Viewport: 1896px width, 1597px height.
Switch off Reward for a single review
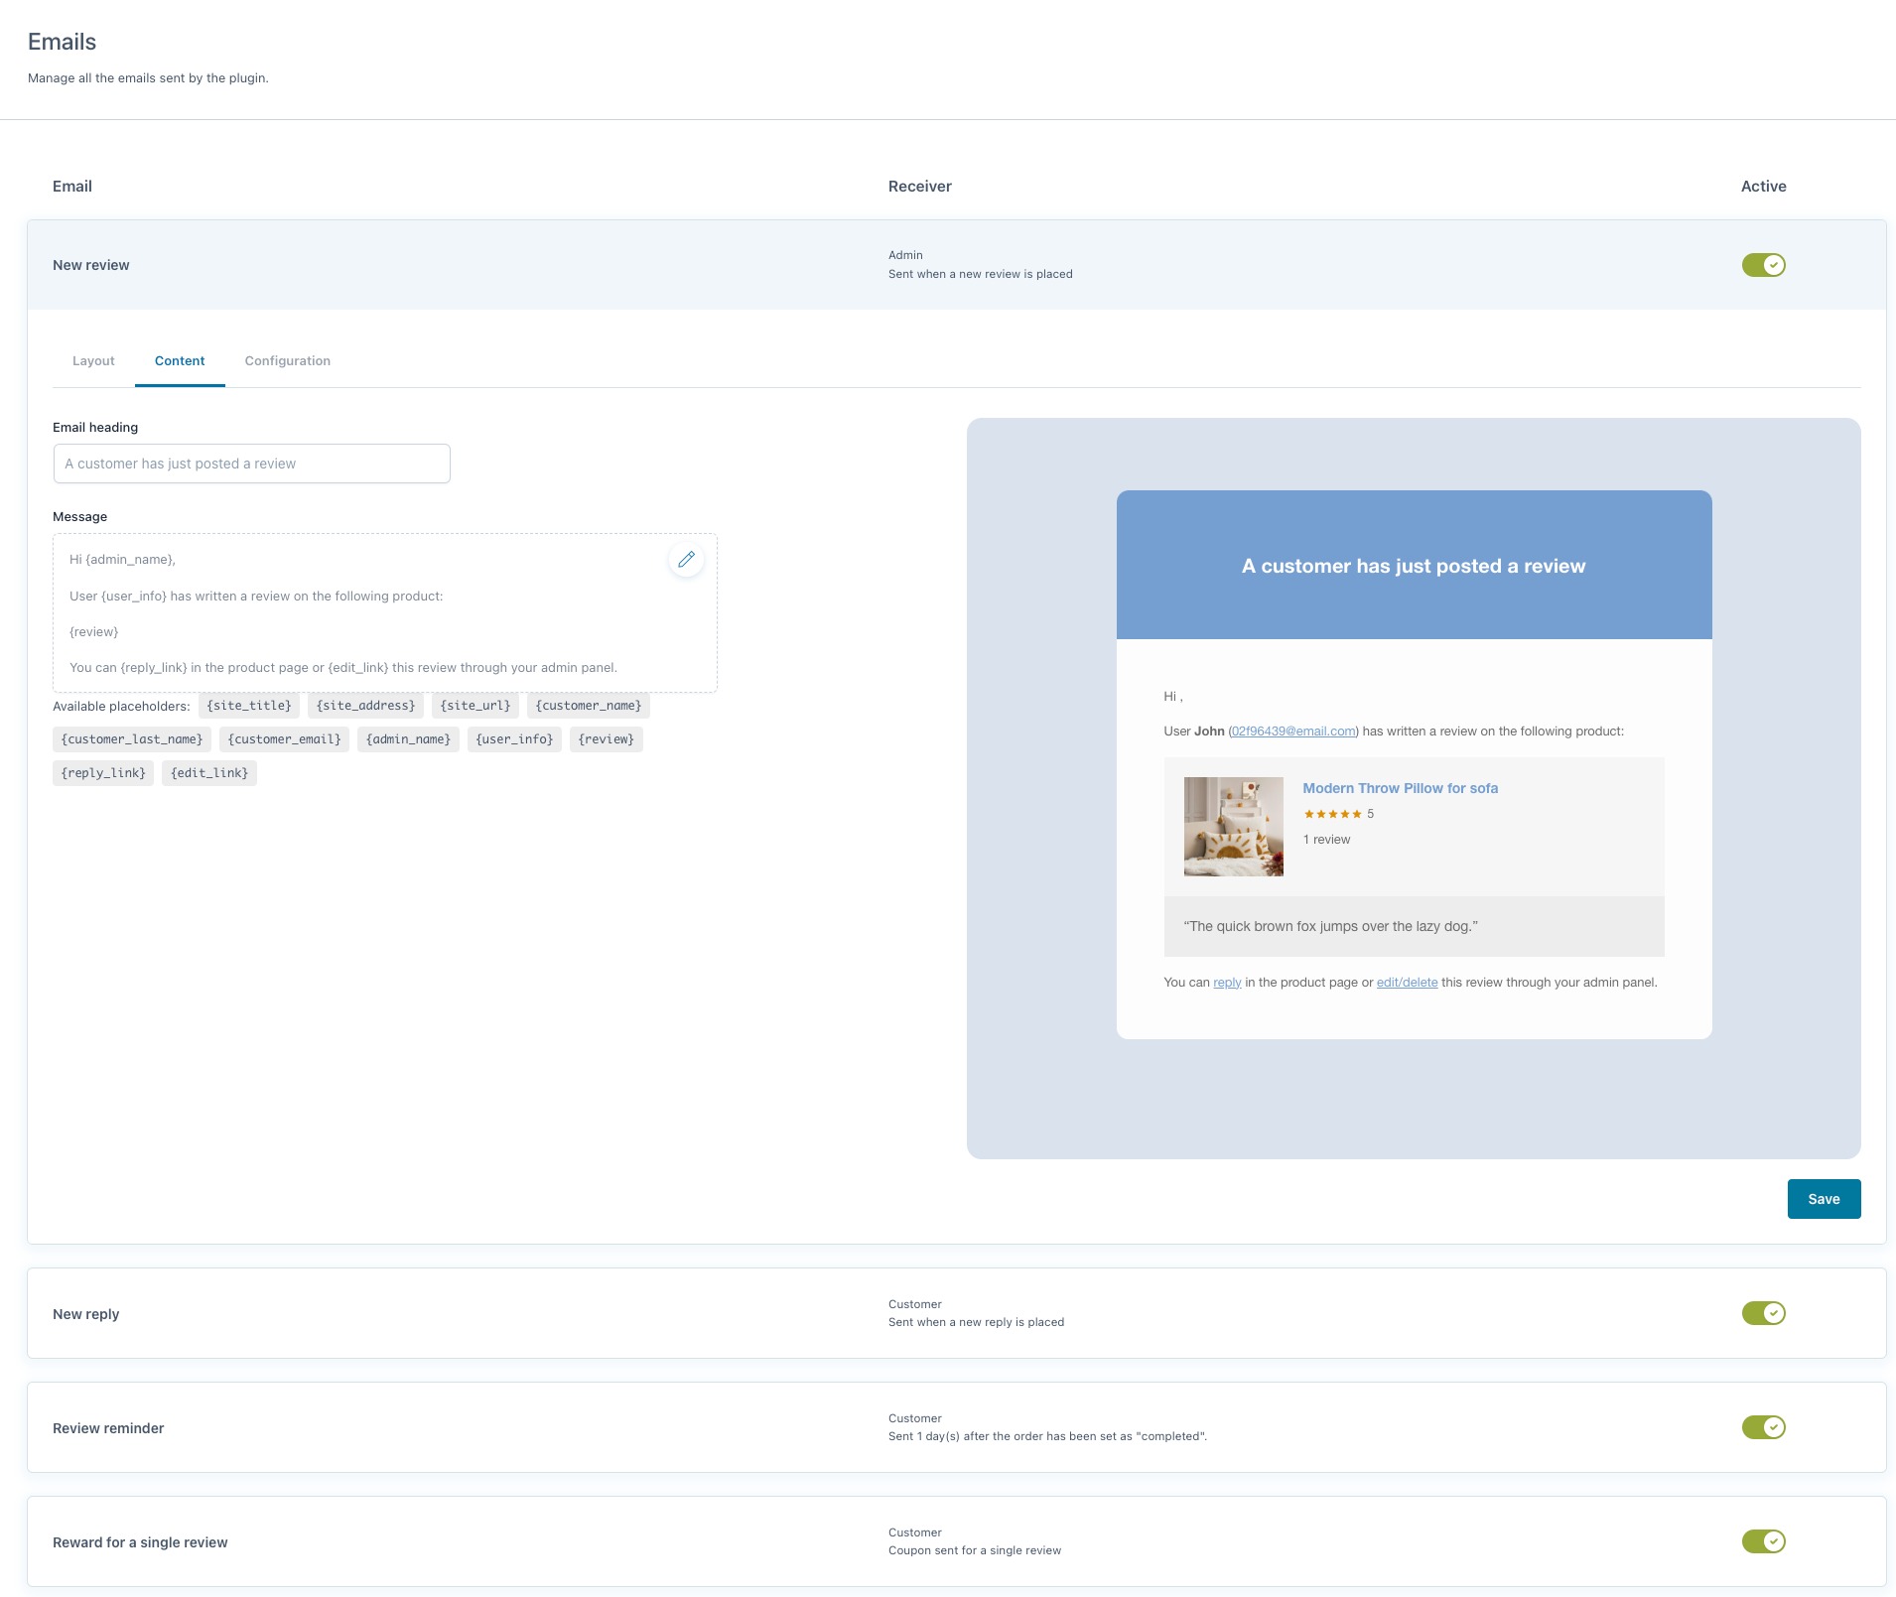[1763, 1541]
